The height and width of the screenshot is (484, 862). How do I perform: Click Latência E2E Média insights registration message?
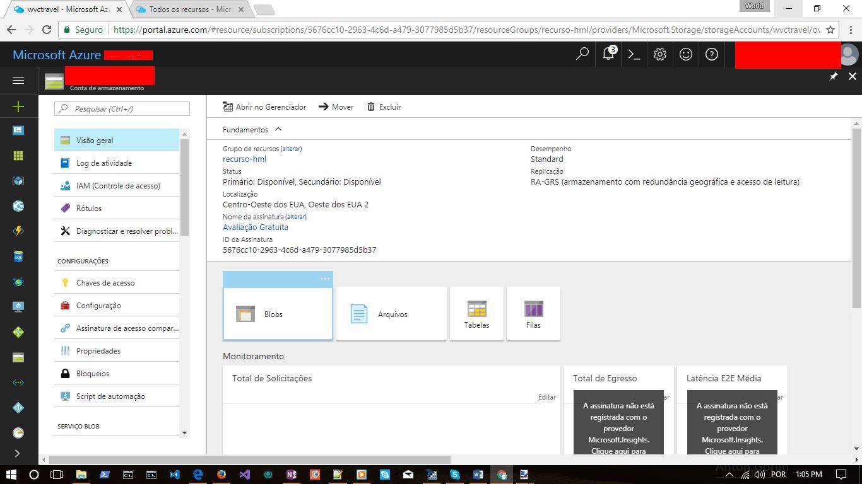point(732,422)
